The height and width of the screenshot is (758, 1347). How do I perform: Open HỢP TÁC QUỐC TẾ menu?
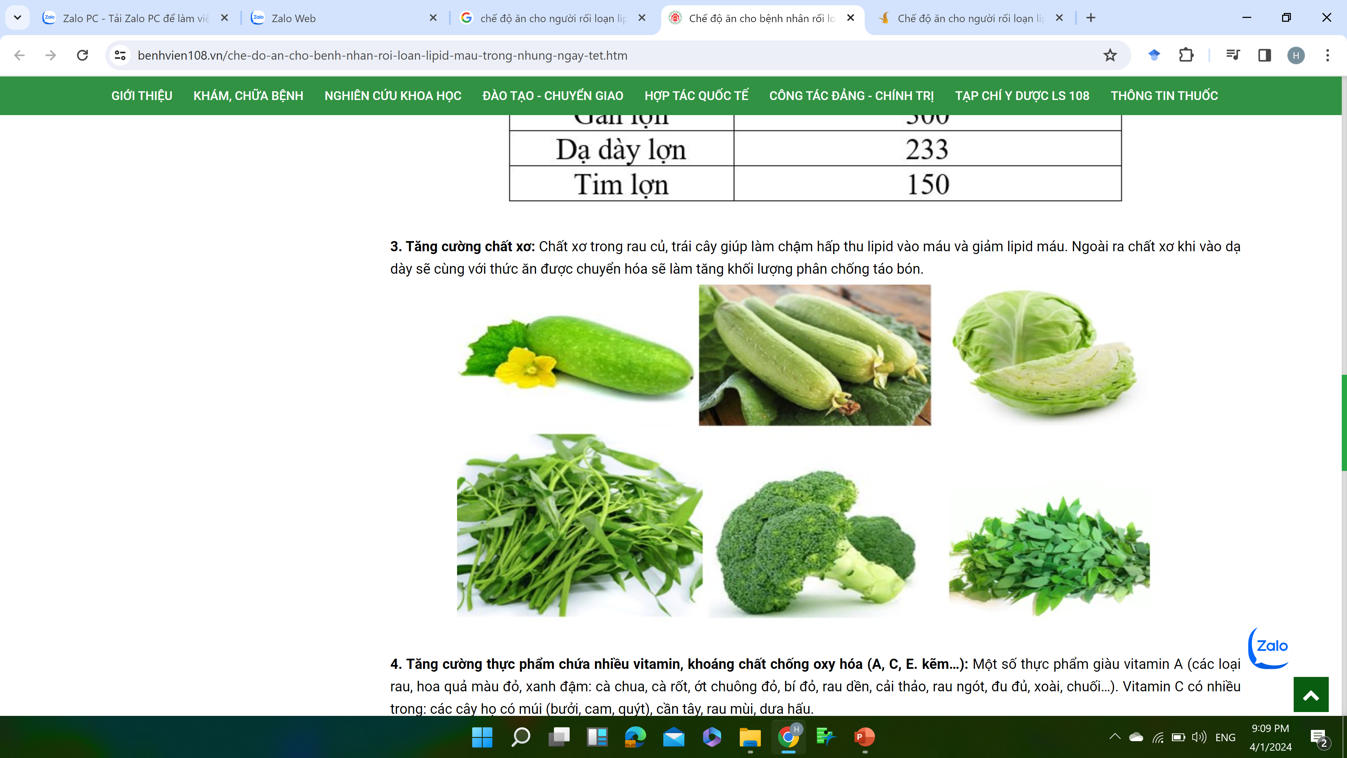point(697,96)
